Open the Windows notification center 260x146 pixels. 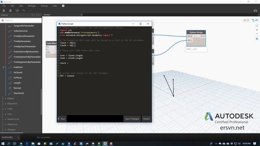tap(255, 144)
